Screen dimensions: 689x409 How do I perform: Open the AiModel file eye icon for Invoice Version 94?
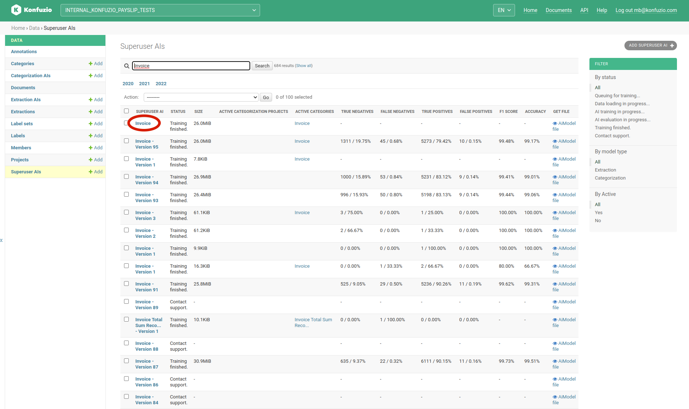point(555,177)
